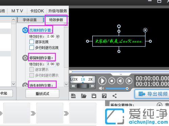The width and height of the screenshot is (169, 126).
Task: Enable the 多行时逐行出现 checkbox
Action: (31, 48)
